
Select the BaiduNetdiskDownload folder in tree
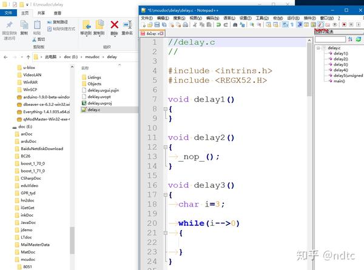pos(42,149)
